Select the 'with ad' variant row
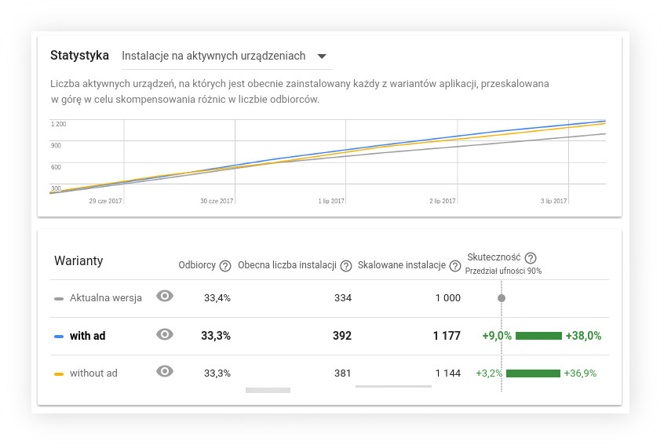This screenshot has height=448, width=664. point(330,337)
